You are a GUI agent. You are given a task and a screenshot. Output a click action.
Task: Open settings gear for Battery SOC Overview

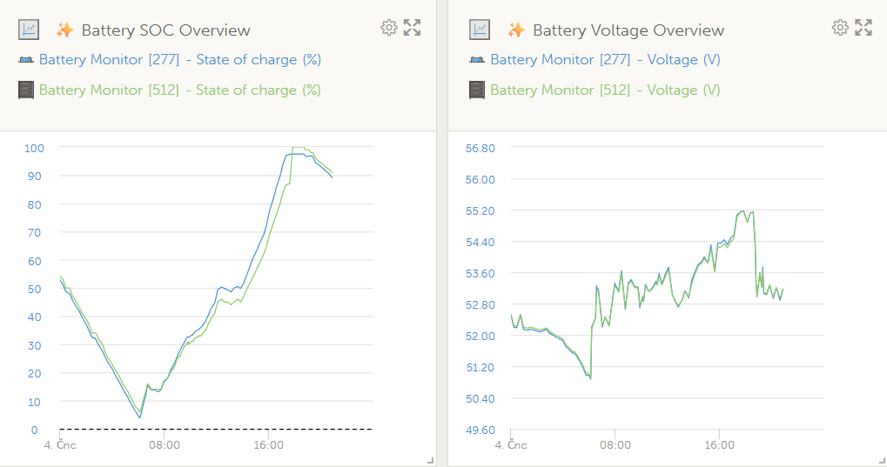pyautogui.click(x=388, y=28)
